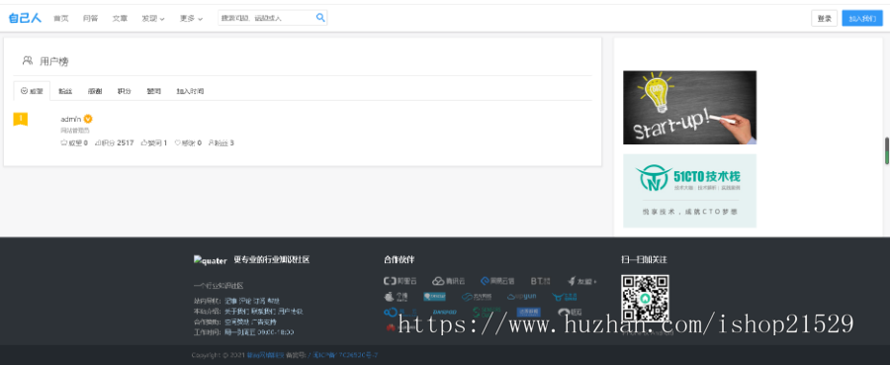Click the 网易云 partner logo
Screen dimensions: 890x365
[x=497, y=281]
